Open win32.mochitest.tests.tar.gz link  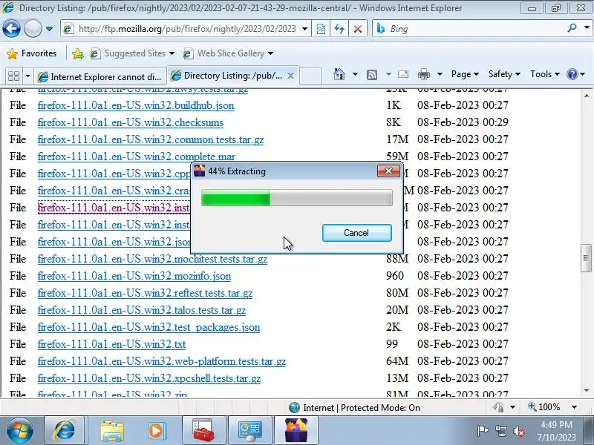(x=152, y=259)
